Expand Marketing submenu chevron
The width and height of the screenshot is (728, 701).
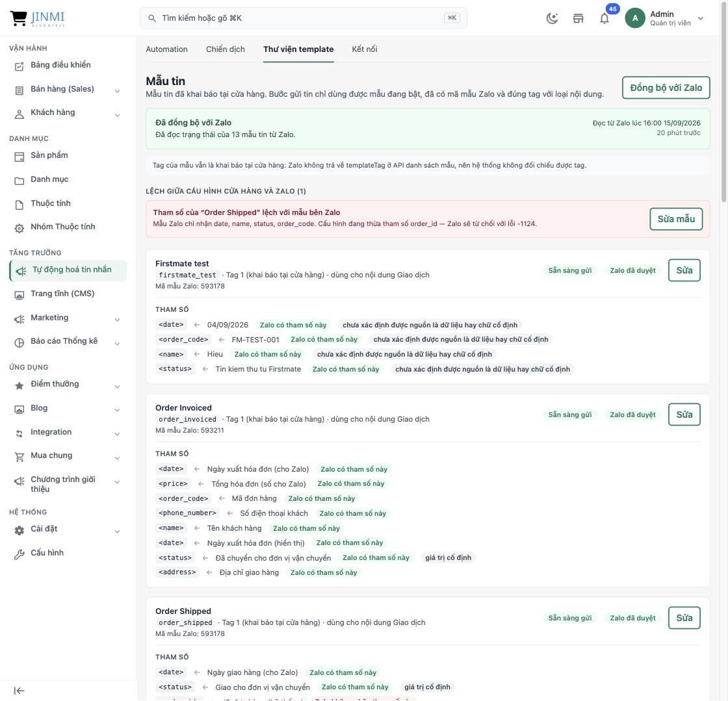coord(117,320)
